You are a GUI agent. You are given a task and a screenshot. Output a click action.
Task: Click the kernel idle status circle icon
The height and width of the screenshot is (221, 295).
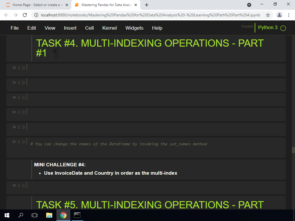[283, 28]
